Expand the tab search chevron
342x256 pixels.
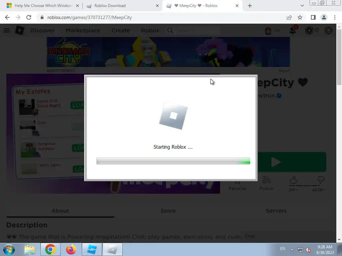(302, 6)
